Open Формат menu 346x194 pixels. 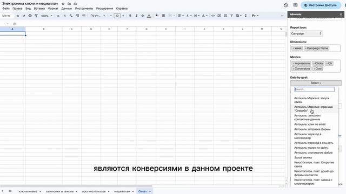(x=53, y=9)
